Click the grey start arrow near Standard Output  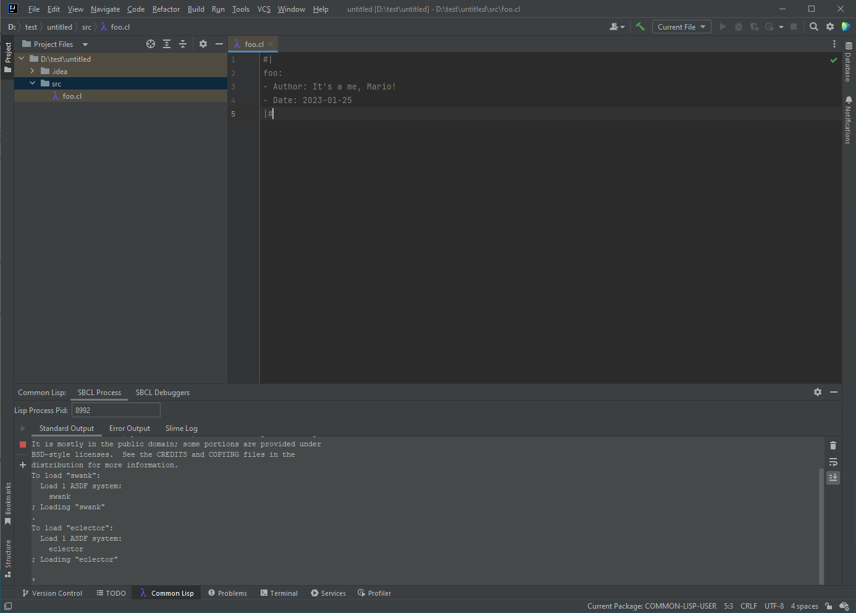coord(23,428)
